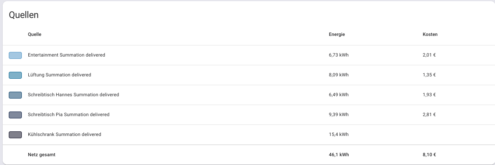Click the Quelle column header
Image resolution: width=495 pixels, height=165 pixels.
pos(34,34)
